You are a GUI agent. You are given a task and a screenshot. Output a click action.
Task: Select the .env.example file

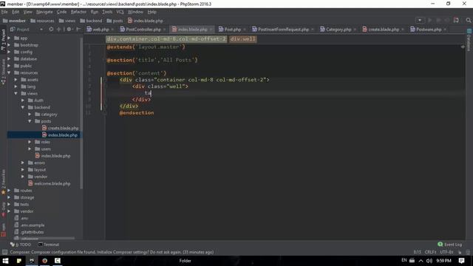tap(30, 225)
